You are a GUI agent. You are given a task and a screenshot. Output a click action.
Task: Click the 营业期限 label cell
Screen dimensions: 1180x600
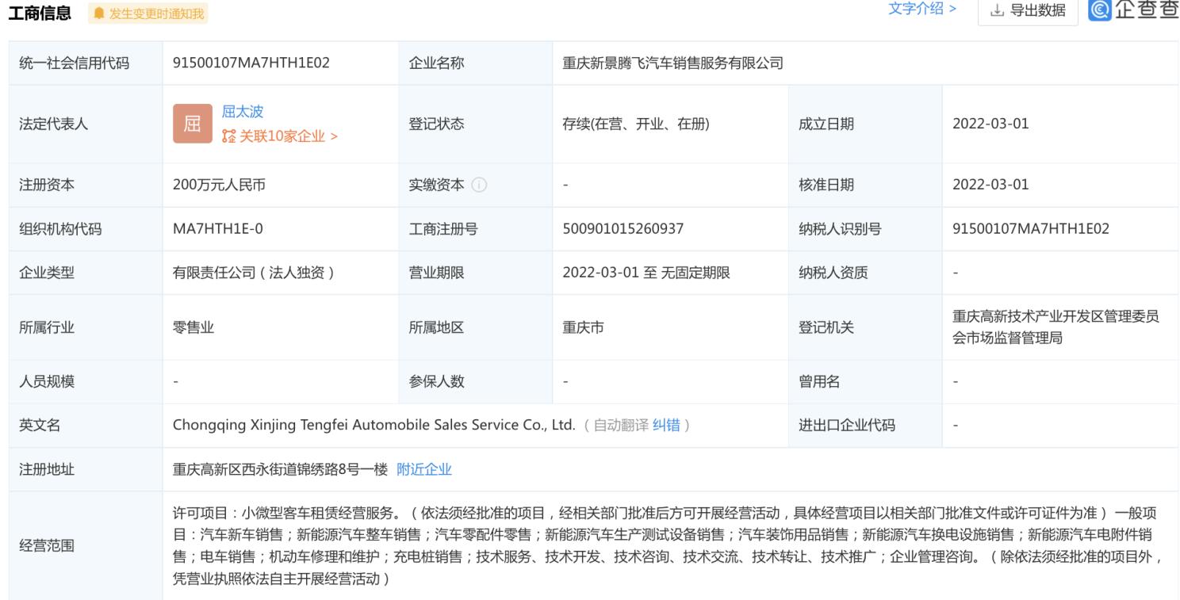pos(475,273)
